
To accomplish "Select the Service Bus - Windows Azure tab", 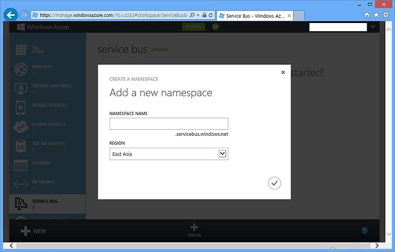I will (255, 16).
